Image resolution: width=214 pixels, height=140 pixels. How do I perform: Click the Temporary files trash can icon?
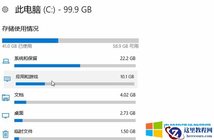pos(6,134)
